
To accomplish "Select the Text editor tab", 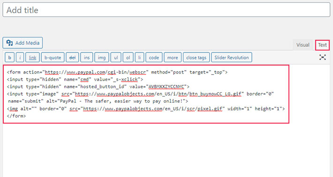I will point(322,45).
